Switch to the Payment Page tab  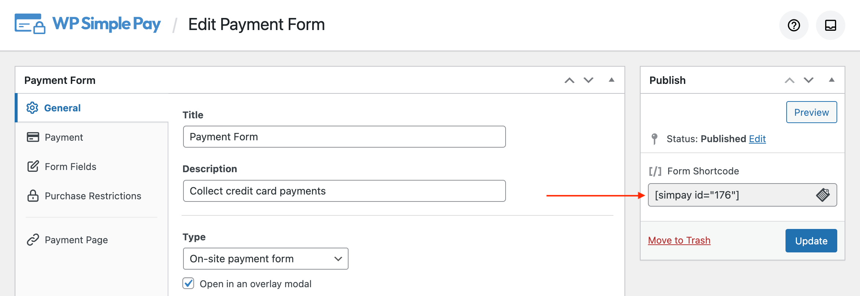pos(76,240)
